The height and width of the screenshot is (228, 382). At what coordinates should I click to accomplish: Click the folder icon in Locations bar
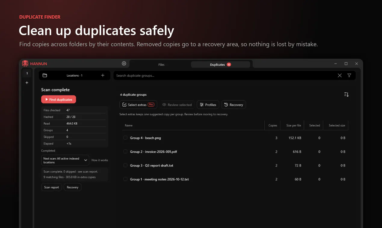pyautogui.click(x=45, y=75)
